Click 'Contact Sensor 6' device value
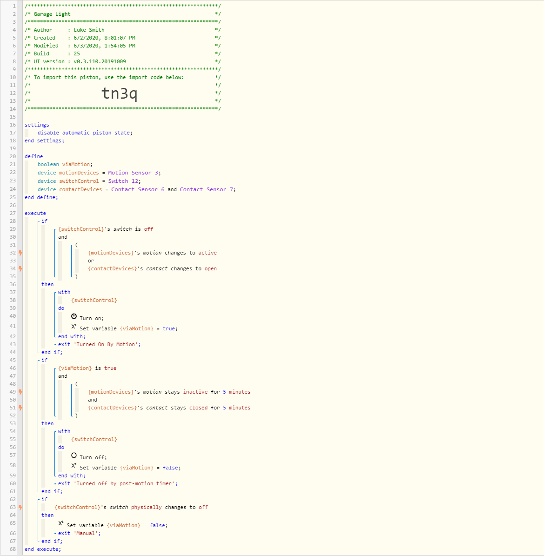This screenshot has width=548, height=556. (x=138, y=190)
